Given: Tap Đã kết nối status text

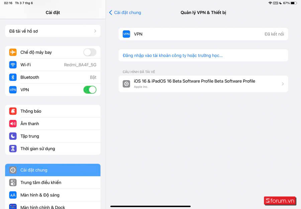Looking at the screenshot, I should [274, 34].
